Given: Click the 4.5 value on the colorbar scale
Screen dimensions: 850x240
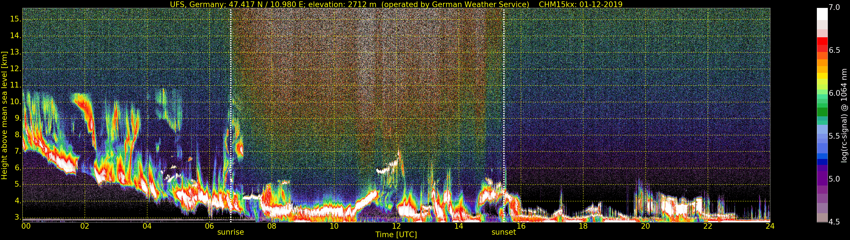Looking at the screenshot, I should [834, 222].
